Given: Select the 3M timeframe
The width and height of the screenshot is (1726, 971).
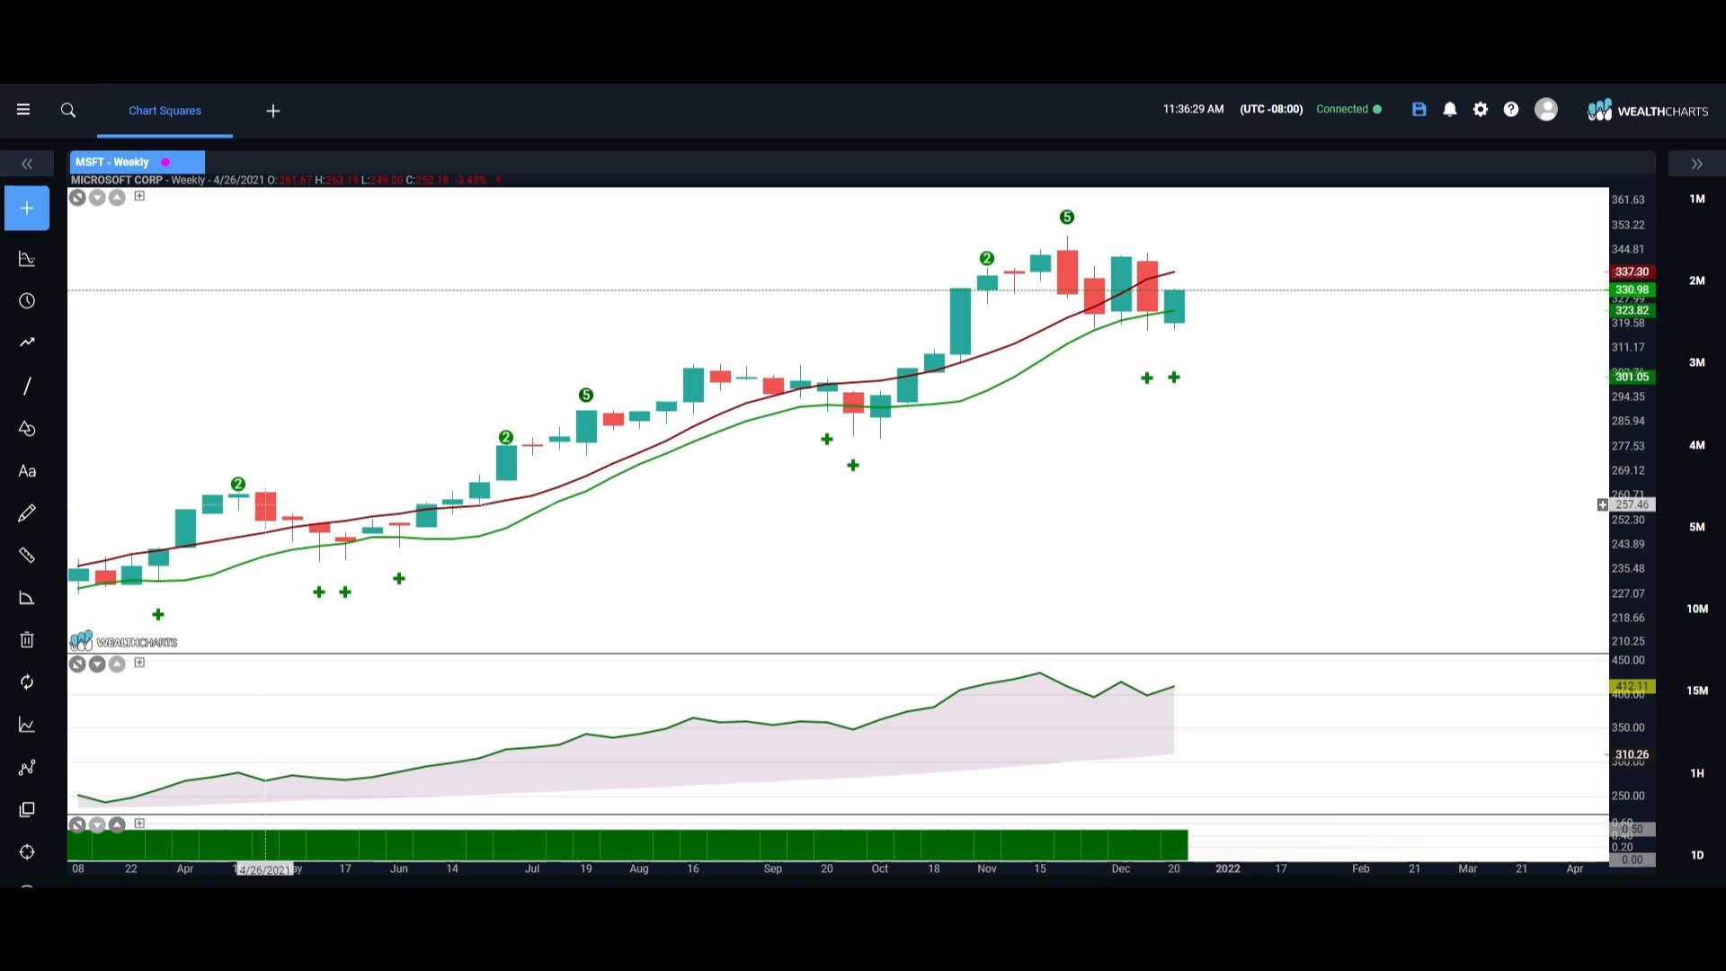Looking at the screenshot, I should pos(1696,362).
